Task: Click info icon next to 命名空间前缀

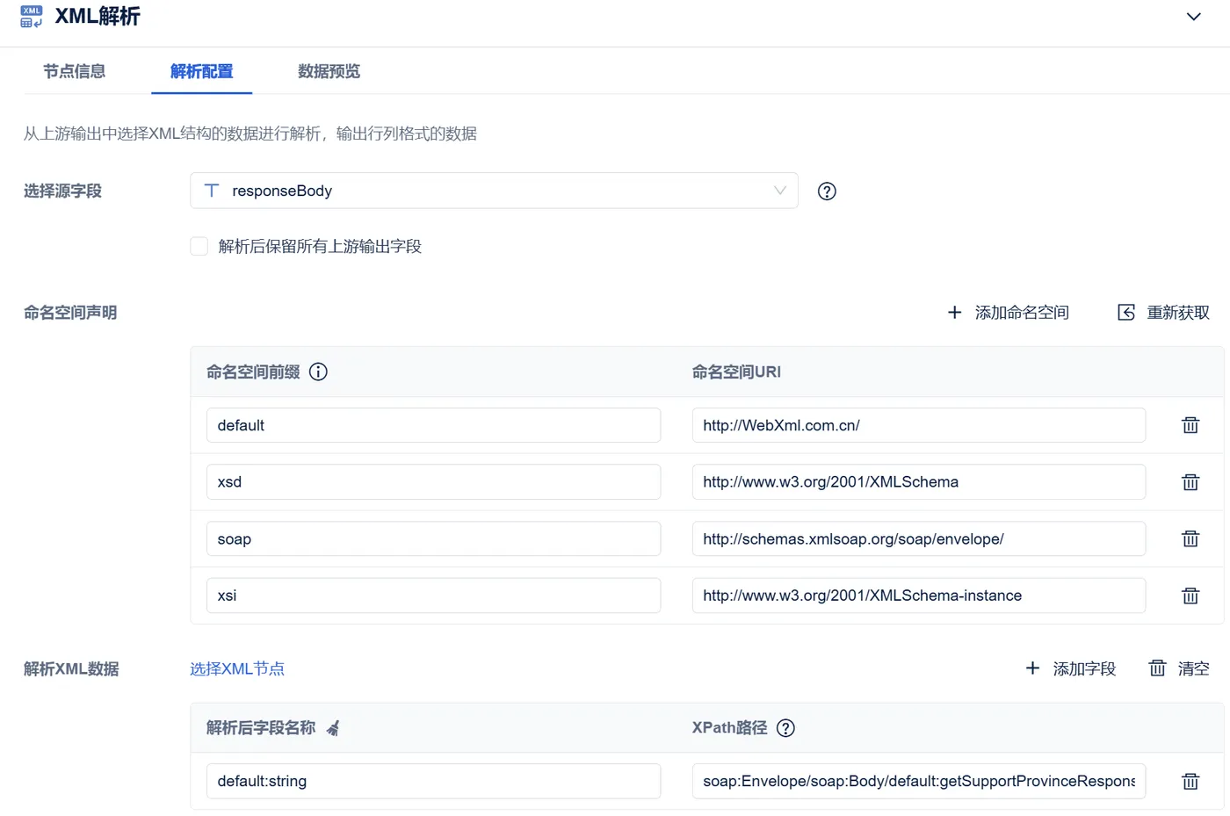Action: tap(319, 372)
